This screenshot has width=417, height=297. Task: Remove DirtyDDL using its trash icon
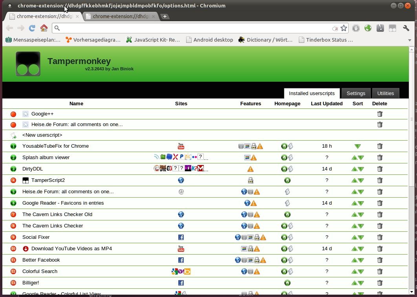point(380,169)
